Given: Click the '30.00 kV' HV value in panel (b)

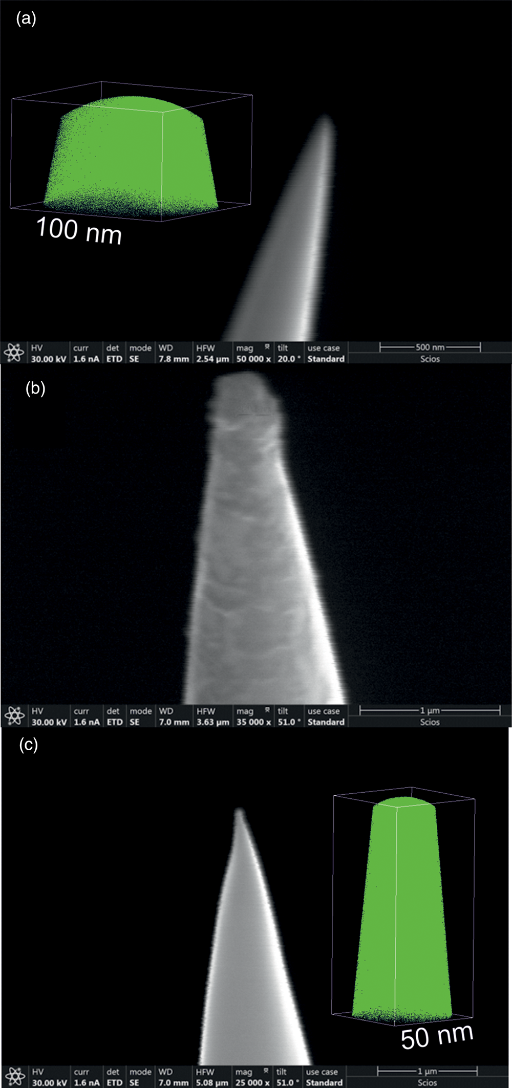Looking at the screenshot, I should tap(49, 722).
